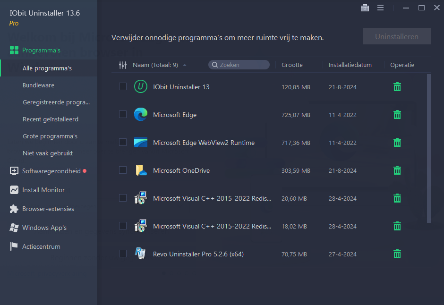
Task: Click the trash icon for Revo Uninstaller Pro
Action: tap(397, 254)
